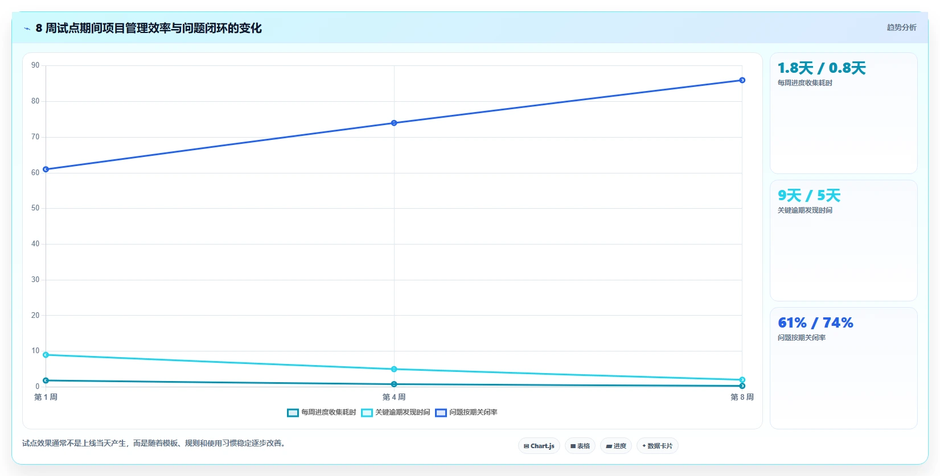940x476 pixels.
Task: Click the 90 y-axis tick label
Action: 35,65
